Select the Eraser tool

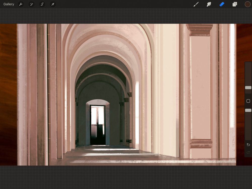click(222, 4)
